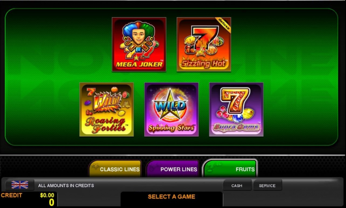
Task: Click the All Amounts in Credits text
Action: (66, 185)
